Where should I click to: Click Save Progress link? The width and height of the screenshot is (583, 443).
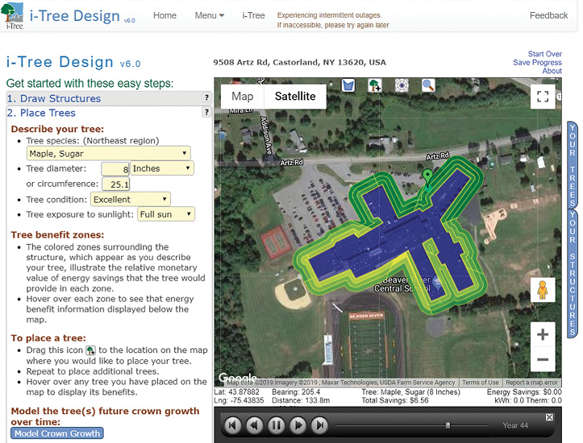[x=537, y=62]
